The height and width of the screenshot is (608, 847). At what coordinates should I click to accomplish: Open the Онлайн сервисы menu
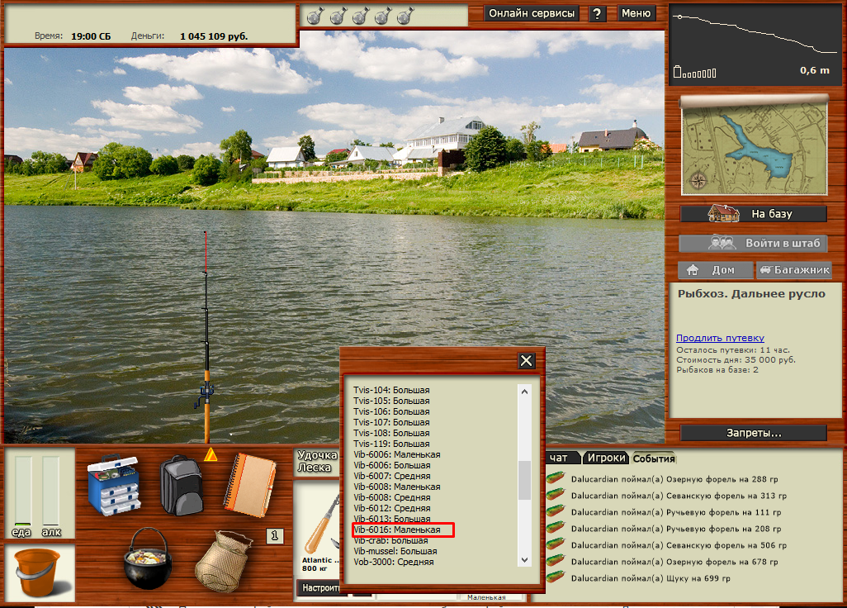(532, 13)
